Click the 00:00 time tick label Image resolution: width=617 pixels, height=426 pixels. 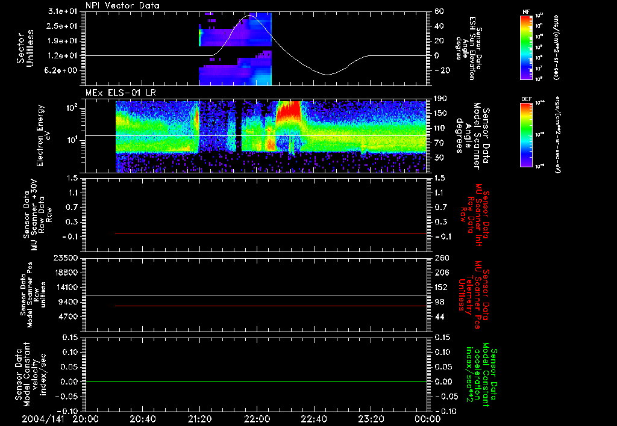click(x=428, y=419)
